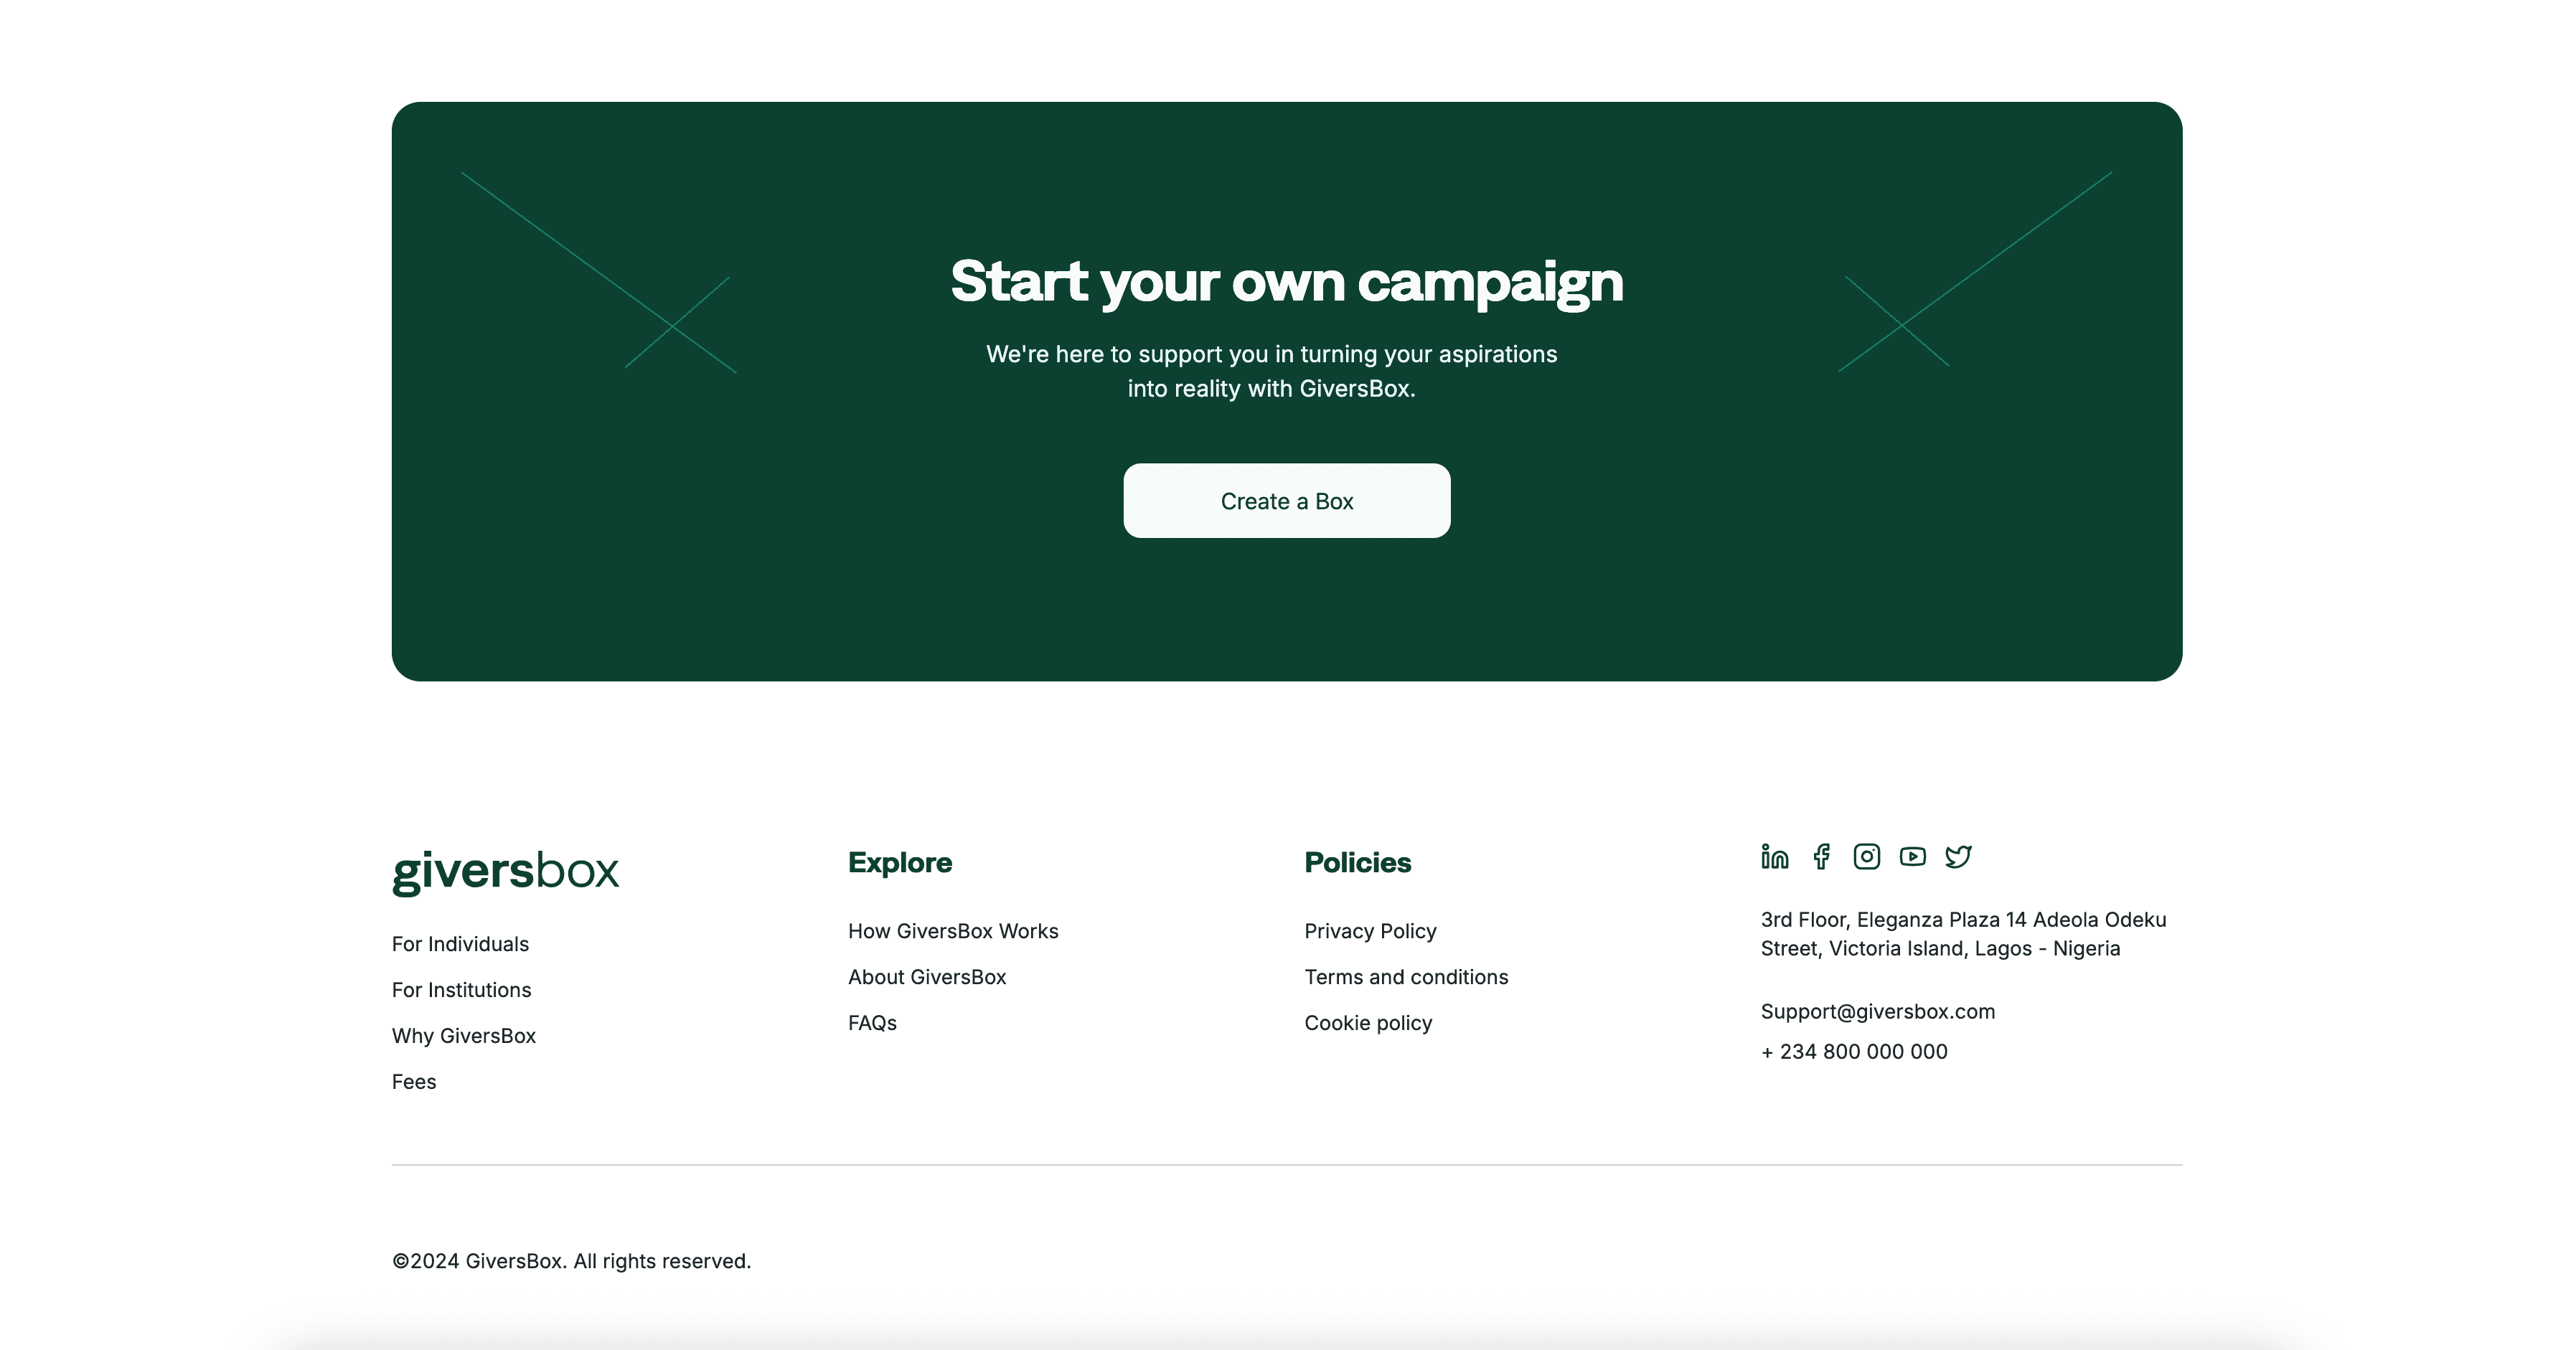Image resolution: width=2576 pixels, height=1350 pixels.
Task: Click the Create a Box button
Action: pos(1286,501)
